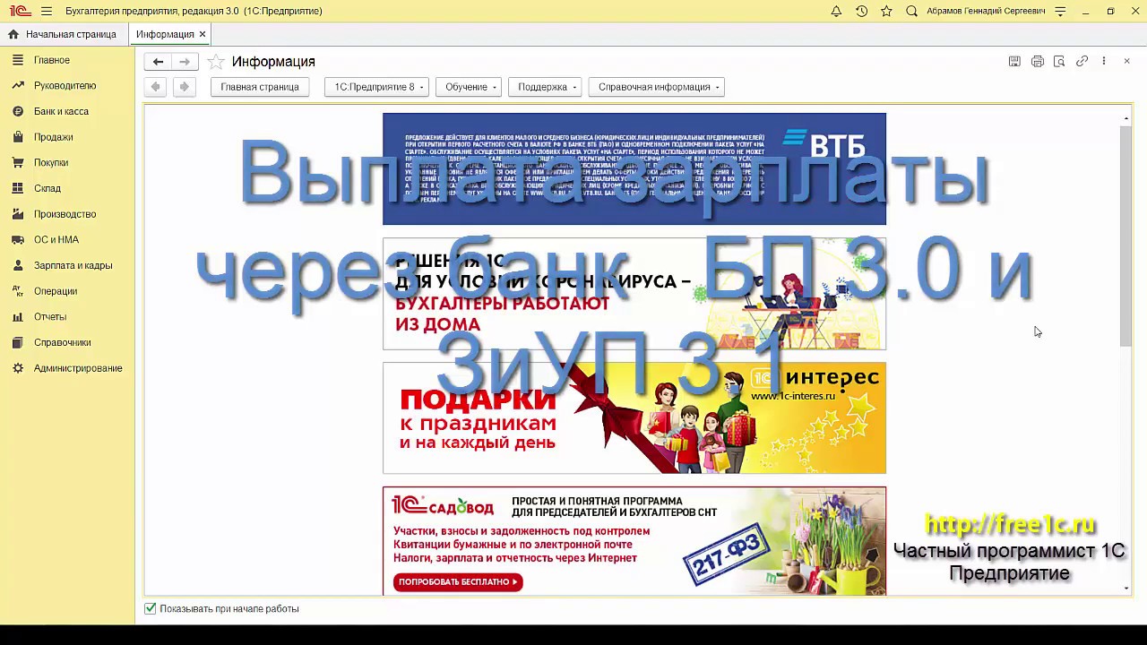Click the browser forward grey arrow button
The width and height of the screenshot is (1147, 645).
184,87
